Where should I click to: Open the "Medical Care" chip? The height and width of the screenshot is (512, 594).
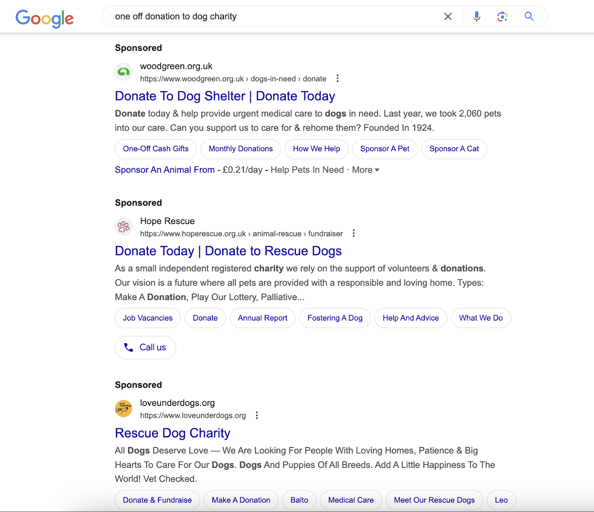click(351, 500)
